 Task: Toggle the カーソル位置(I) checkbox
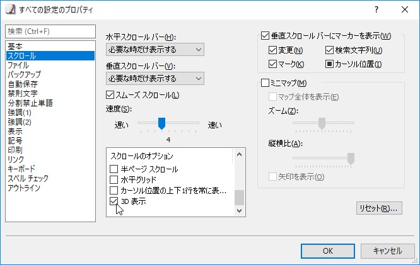coord(329,64)
